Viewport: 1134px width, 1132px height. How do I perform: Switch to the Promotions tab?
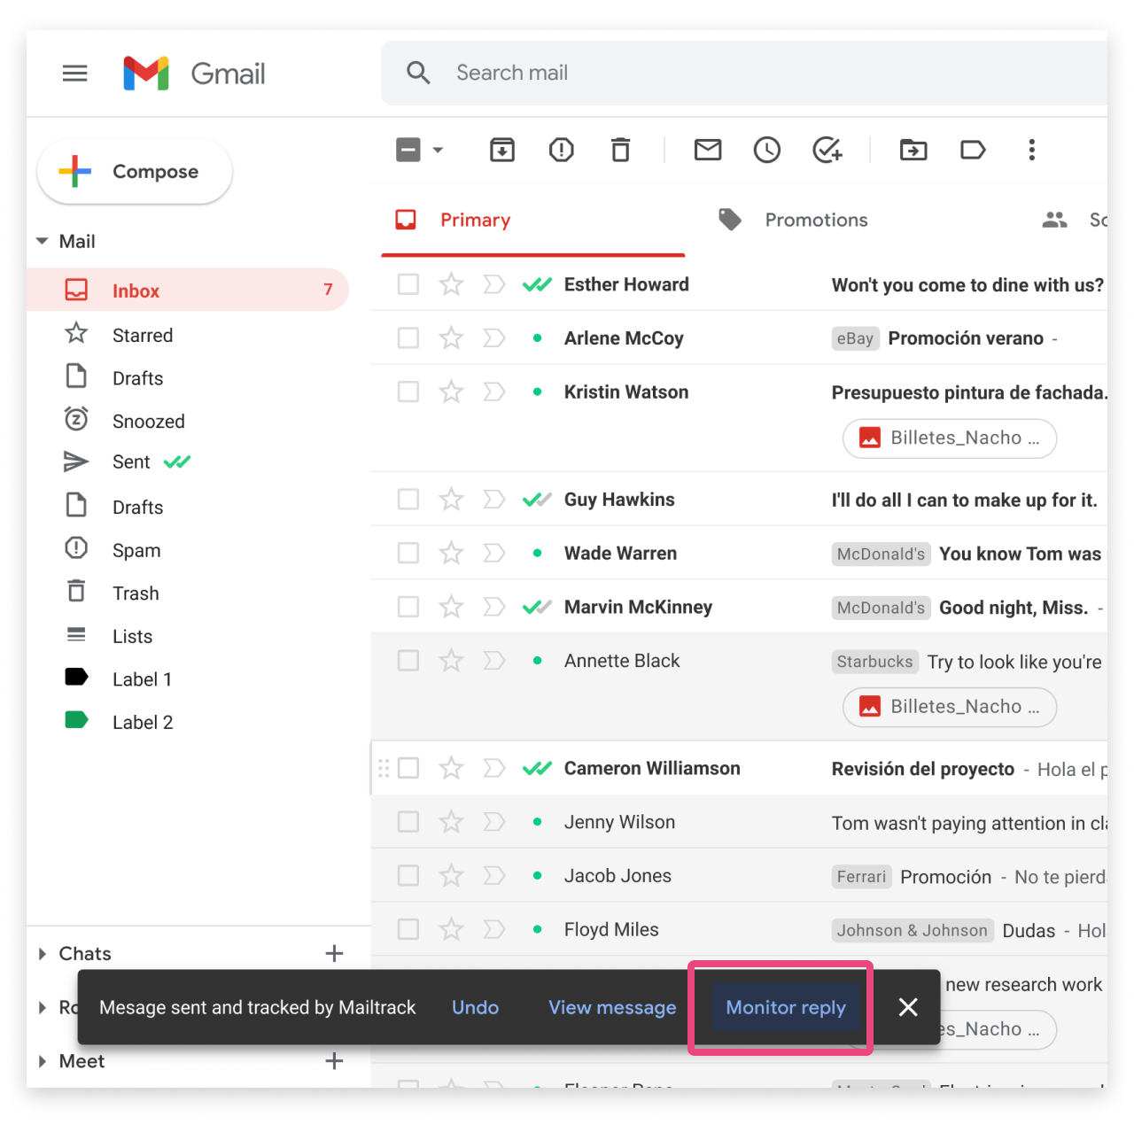coord(815,220)
